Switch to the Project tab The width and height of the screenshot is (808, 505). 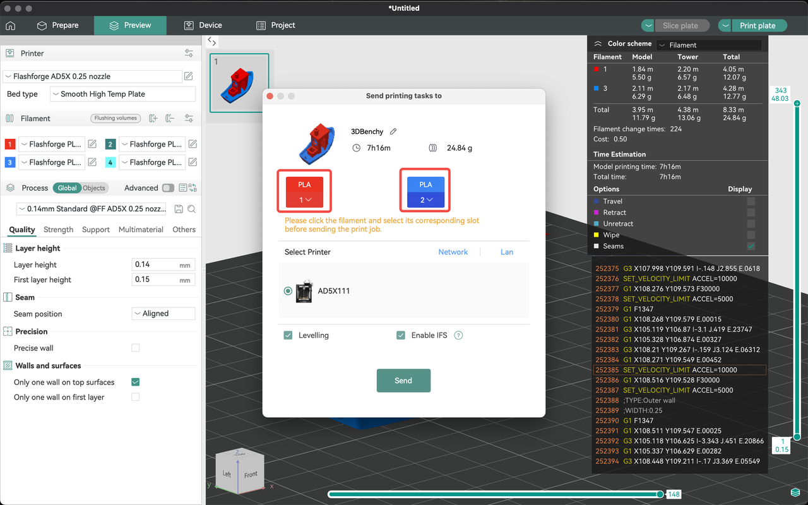(276, 25)
